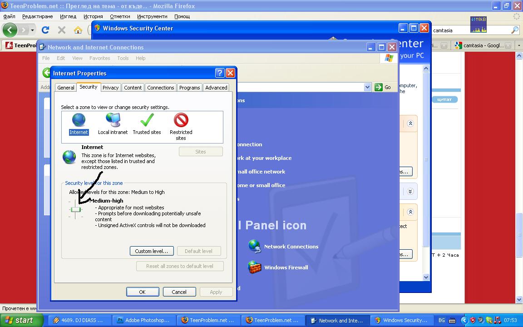The height and width of the screenshot is (327, 523).
Task: Open the Firefox tab list dropdown
Action: pyautogui.click(x=518, y=45)
